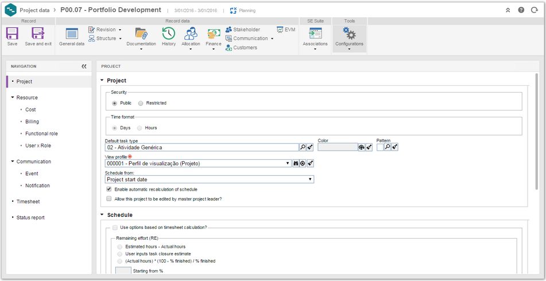546x281 pixels.
Task: Select Project in the navigation panel
Action: tap(49, 81)
